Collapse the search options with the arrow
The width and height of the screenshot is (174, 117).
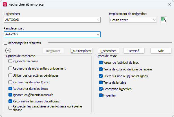point(8,51)
